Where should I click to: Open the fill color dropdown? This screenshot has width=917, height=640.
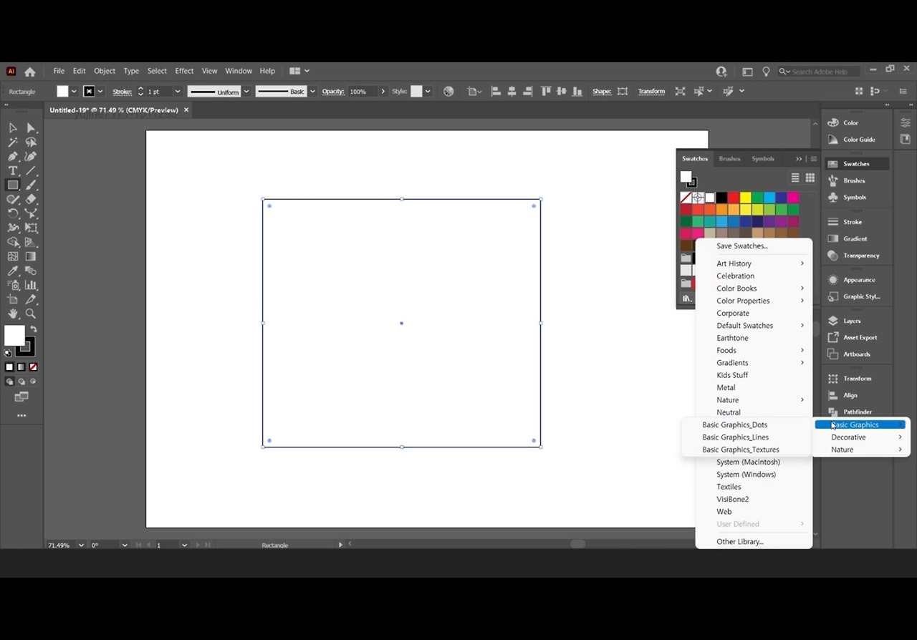[x=73, y=92]
